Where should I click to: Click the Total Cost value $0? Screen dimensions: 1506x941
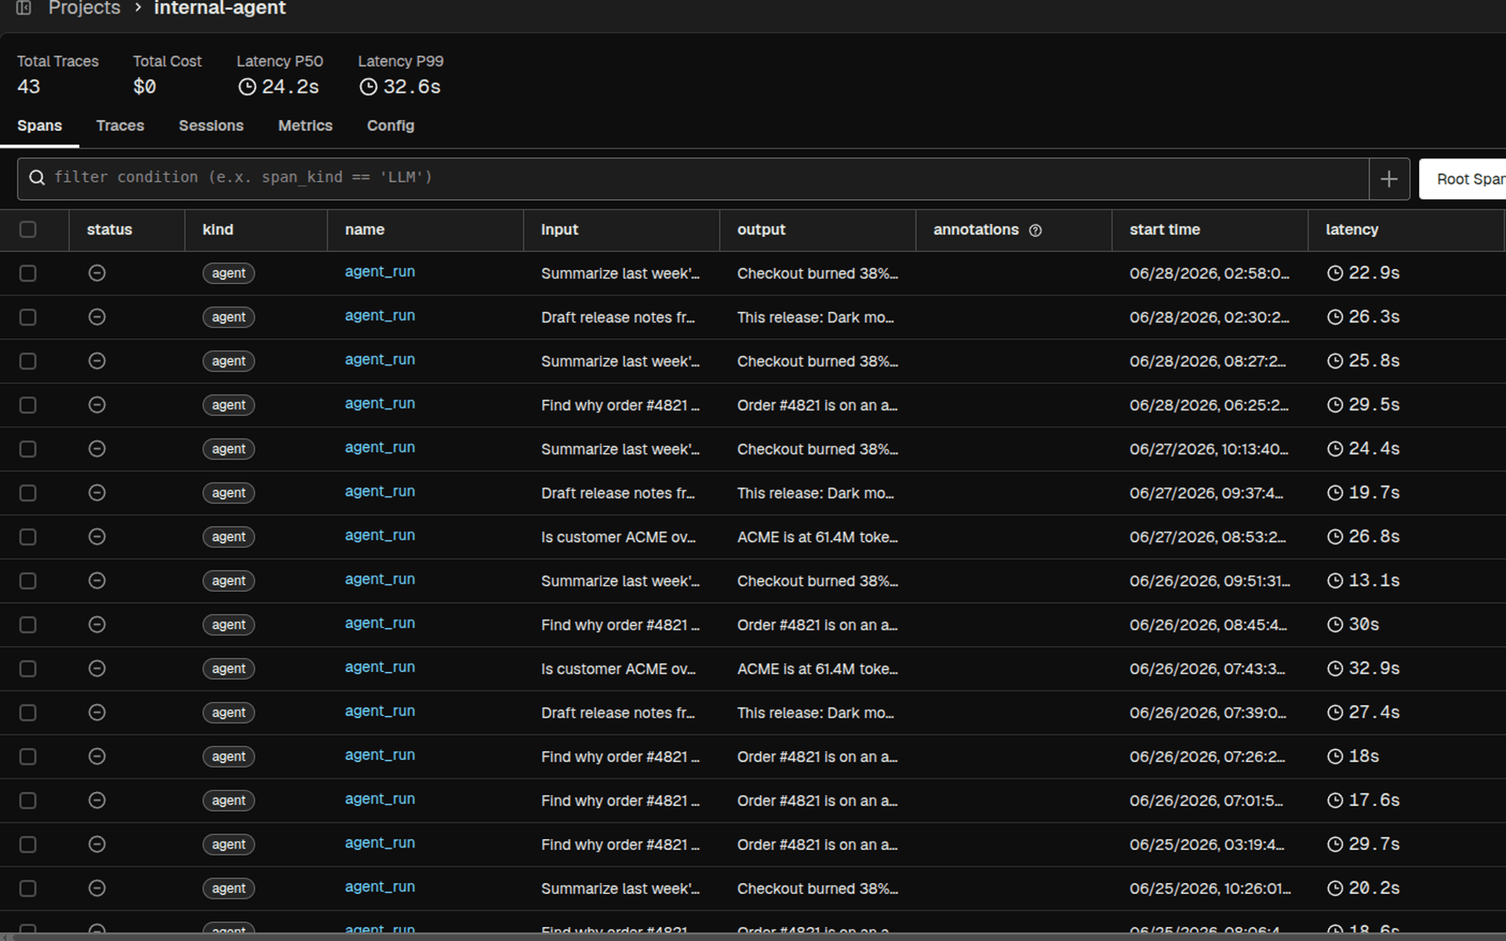tap(144, 87)
